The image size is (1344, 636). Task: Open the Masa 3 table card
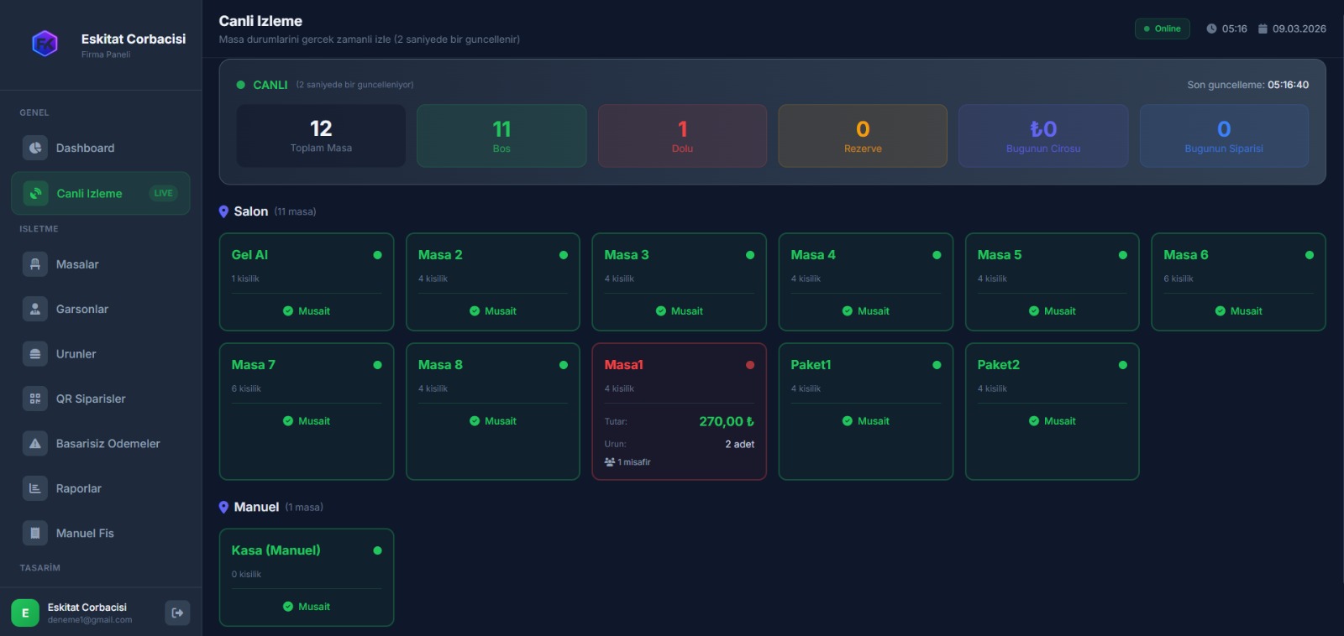pos(680,282)
